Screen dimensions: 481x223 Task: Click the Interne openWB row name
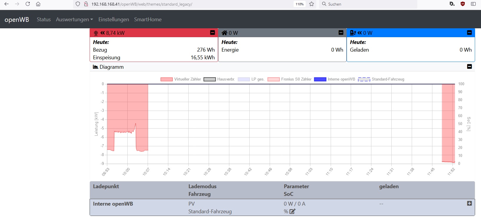coord(113,204)
